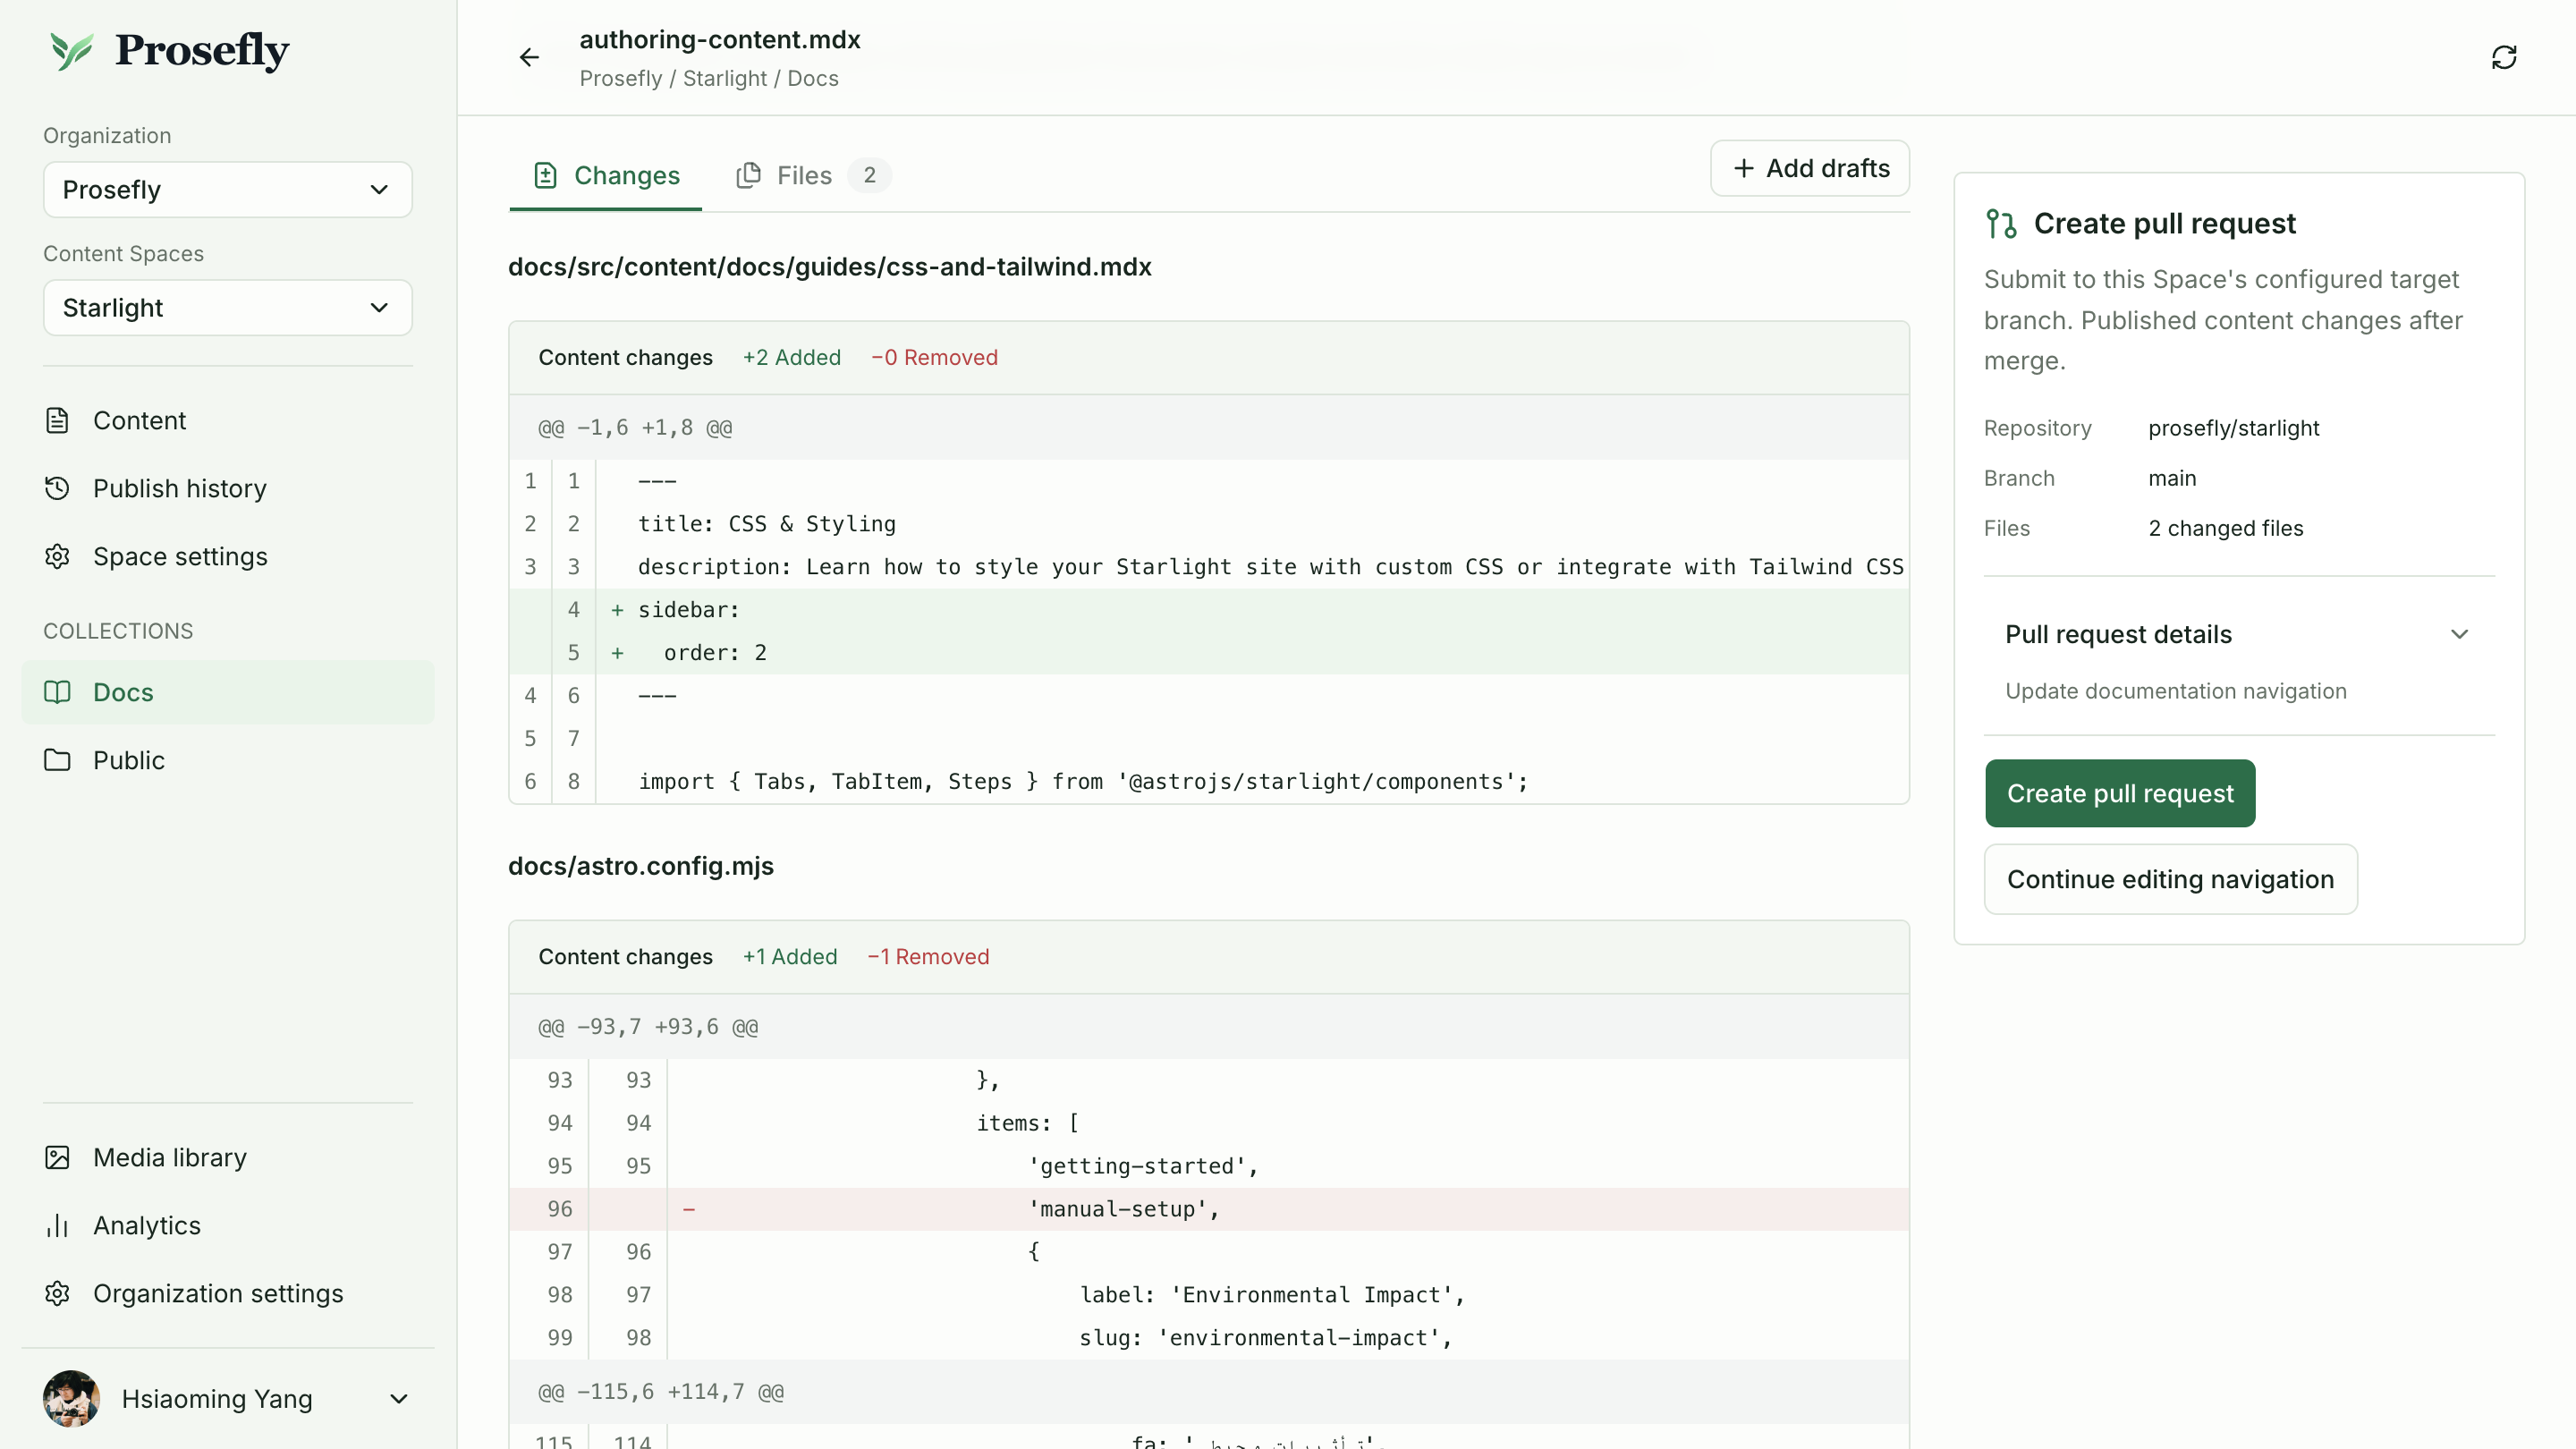The width and height of the screenshot is (2576, 1449).
Task: Click the Space settings gear icon
Action: pos(57,556)
